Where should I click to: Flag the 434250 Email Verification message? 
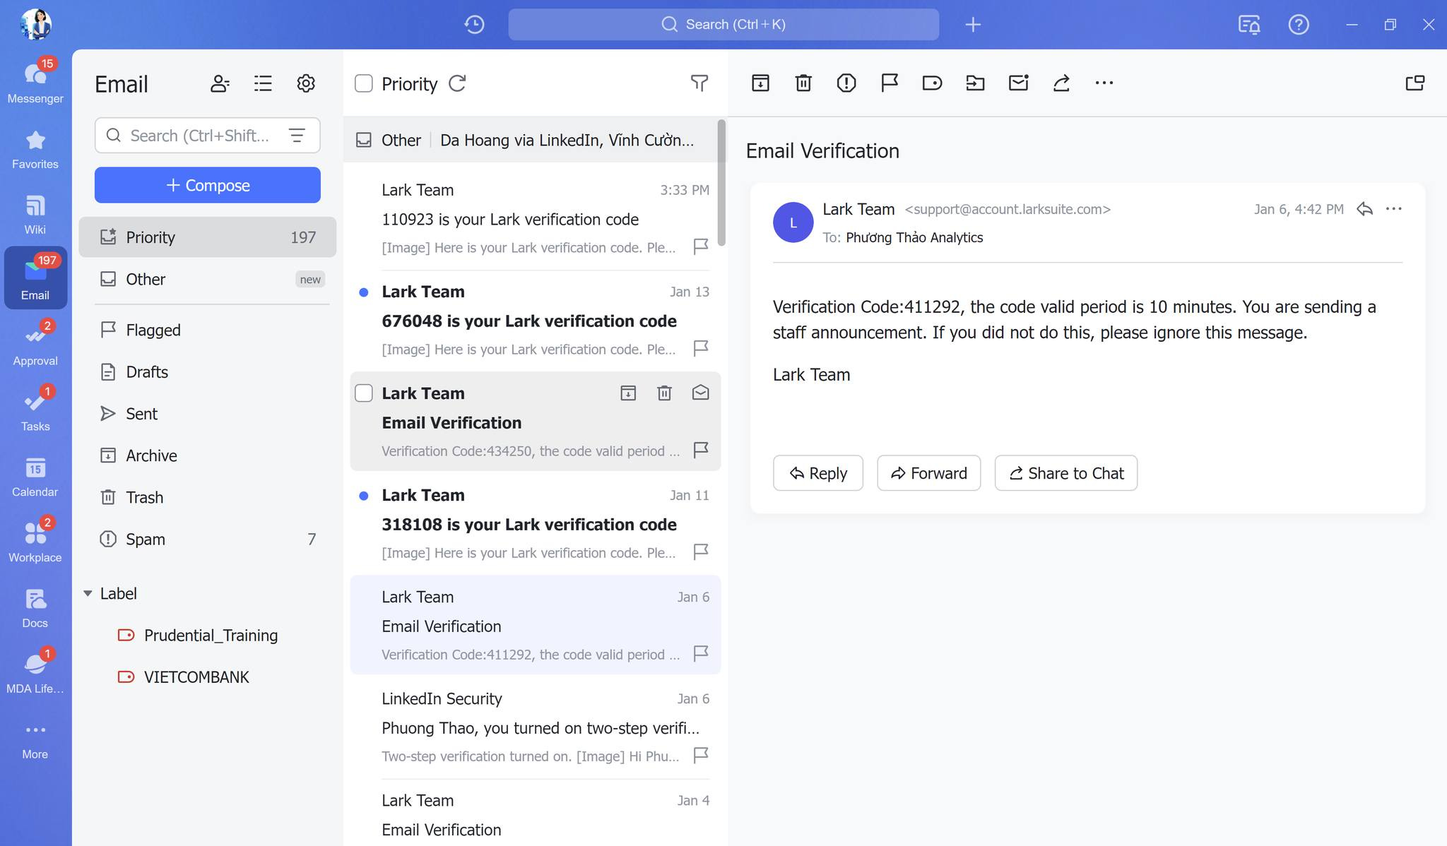tap(700, 450)
